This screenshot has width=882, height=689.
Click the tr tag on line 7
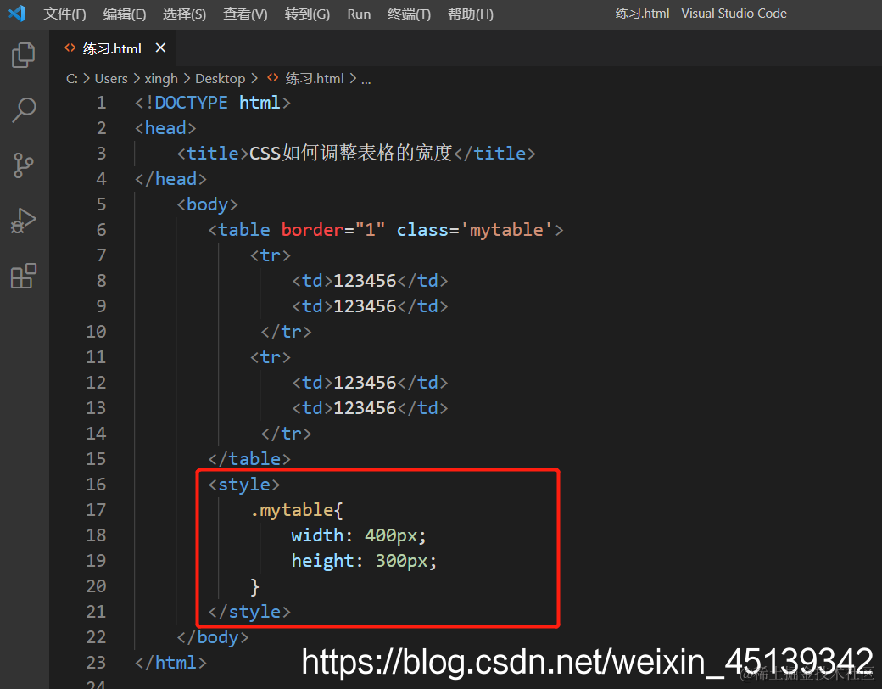(270, 255)
